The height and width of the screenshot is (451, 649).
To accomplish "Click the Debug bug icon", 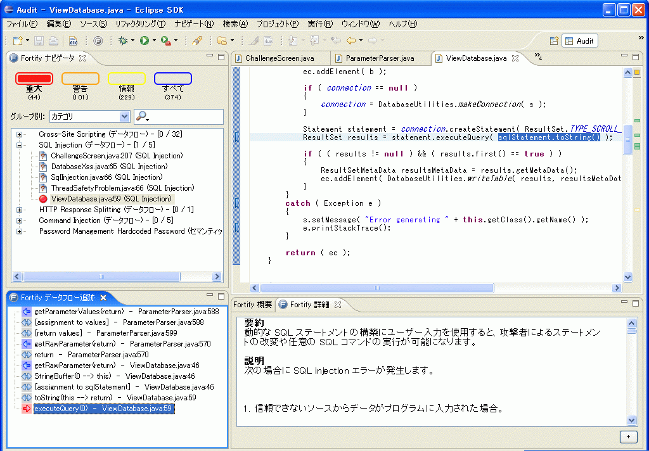I will click(123, 41).
